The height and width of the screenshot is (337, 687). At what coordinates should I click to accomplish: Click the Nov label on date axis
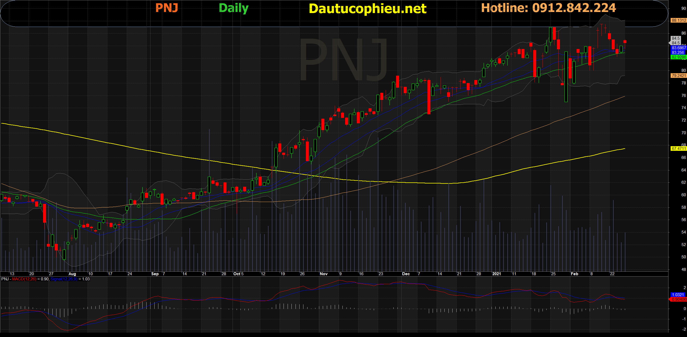click(x=324, y=274)
